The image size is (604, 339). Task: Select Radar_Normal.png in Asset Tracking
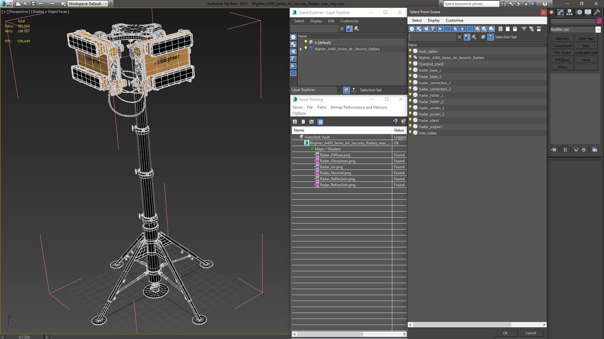[x=335, y=173]
